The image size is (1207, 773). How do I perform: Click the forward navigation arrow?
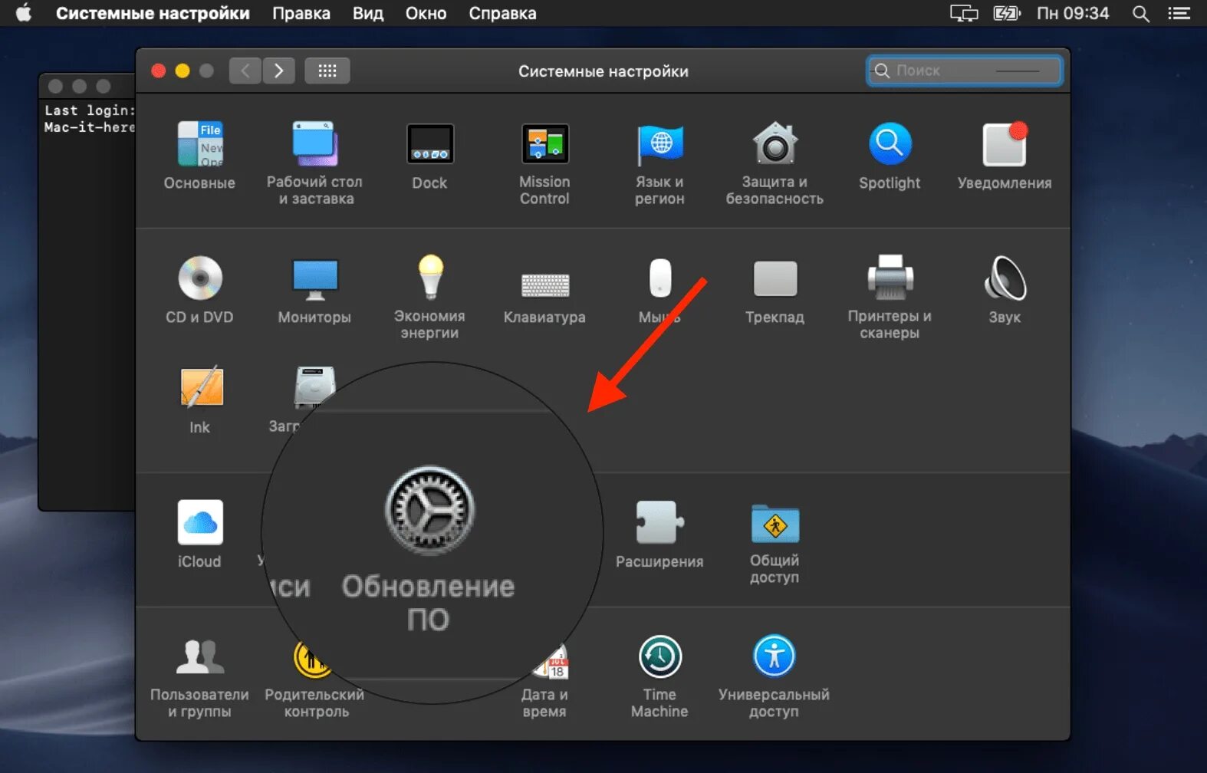coord(279,71)
